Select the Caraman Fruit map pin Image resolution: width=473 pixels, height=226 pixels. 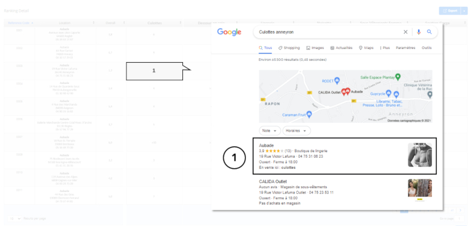tap(309, 115)
